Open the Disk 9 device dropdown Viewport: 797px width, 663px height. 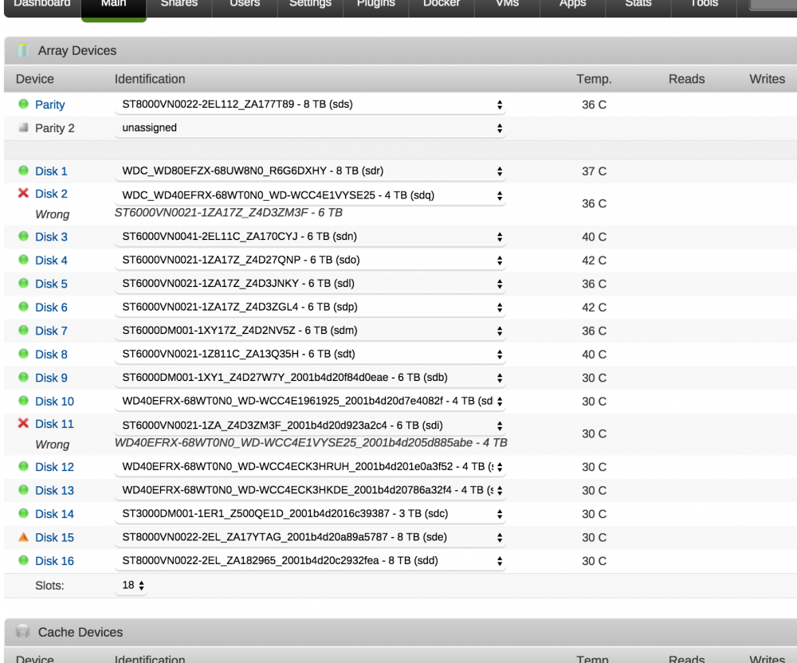[x=310, y=378]
